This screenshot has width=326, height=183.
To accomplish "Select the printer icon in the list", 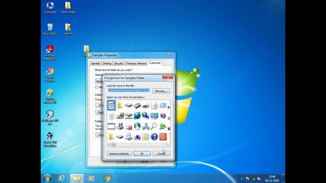I will tap(146, 105).
